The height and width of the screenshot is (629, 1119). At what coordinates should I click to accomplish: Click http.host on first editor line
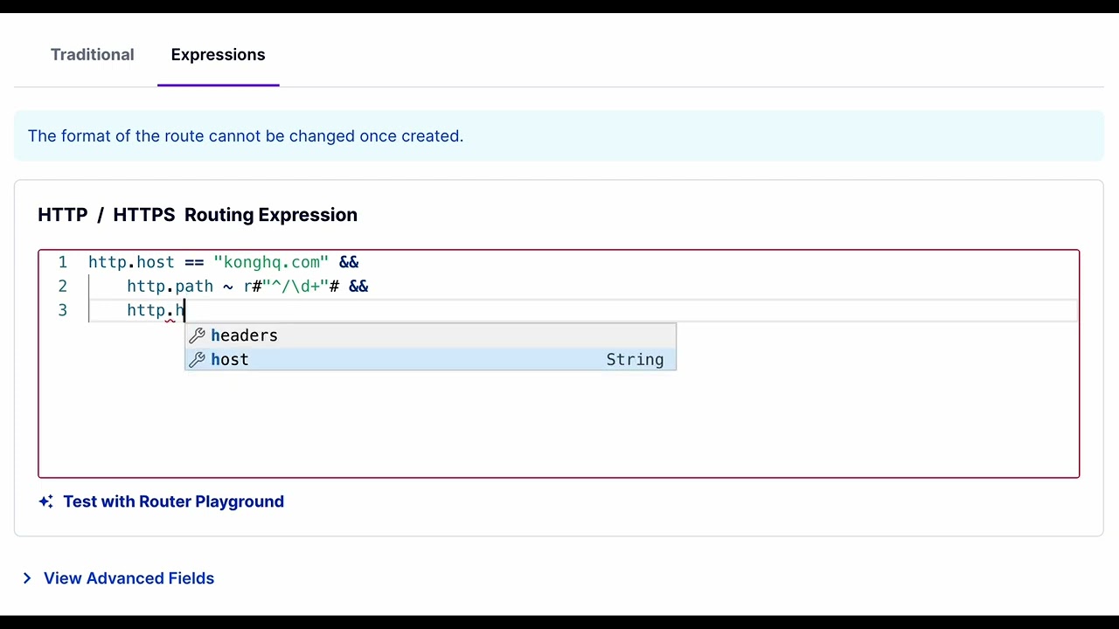[x=131, y=262]
